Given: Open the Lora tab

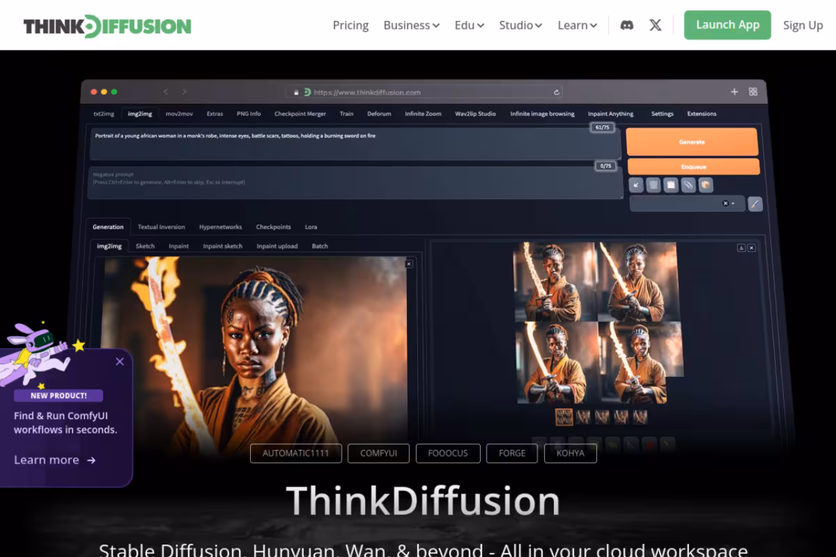Looking at the screenshot, I should (x=311, y=227).
